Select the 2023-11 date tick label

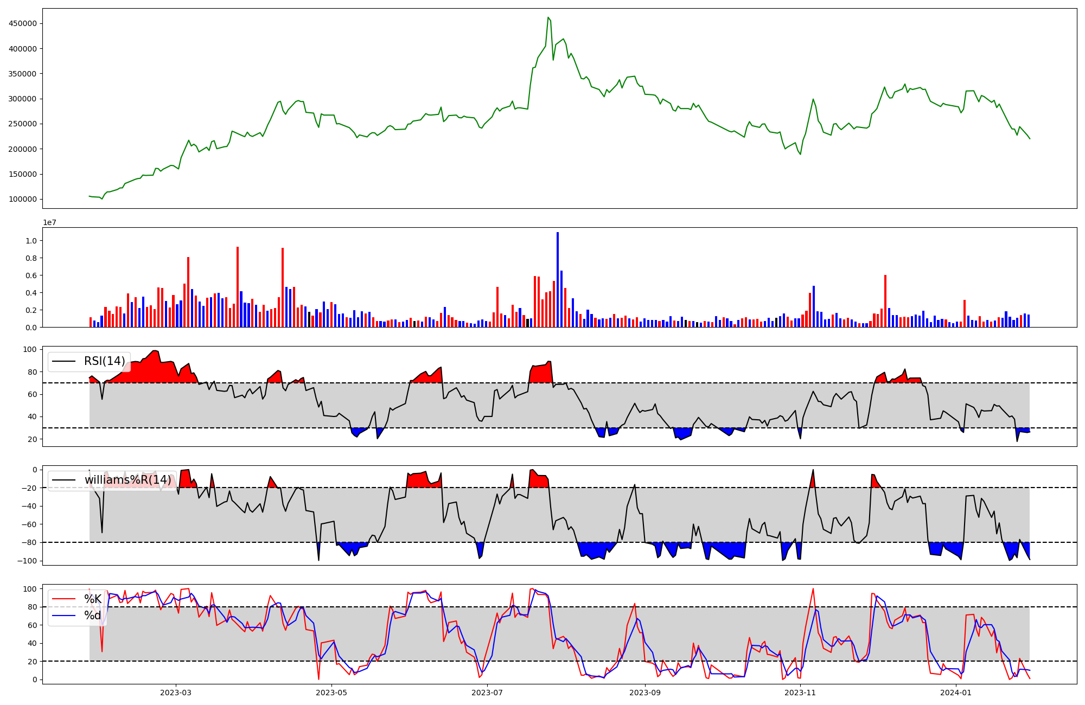[801, 693]
